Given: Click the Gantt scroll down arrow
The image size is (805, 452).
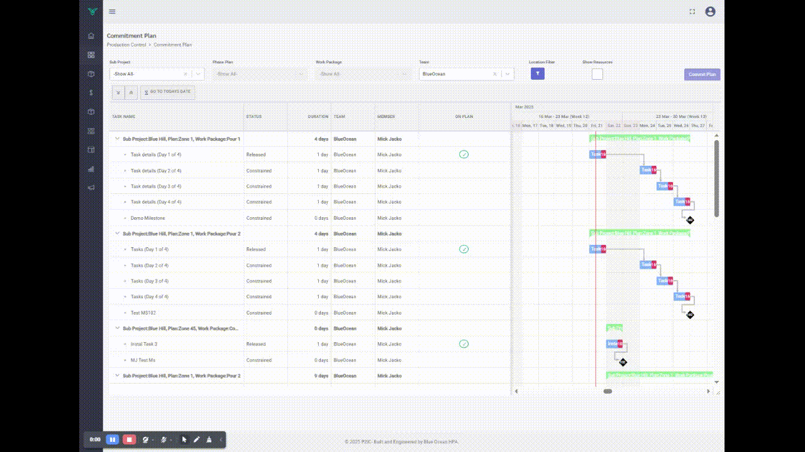Looking at the screenshot, I should coord(716,382).
